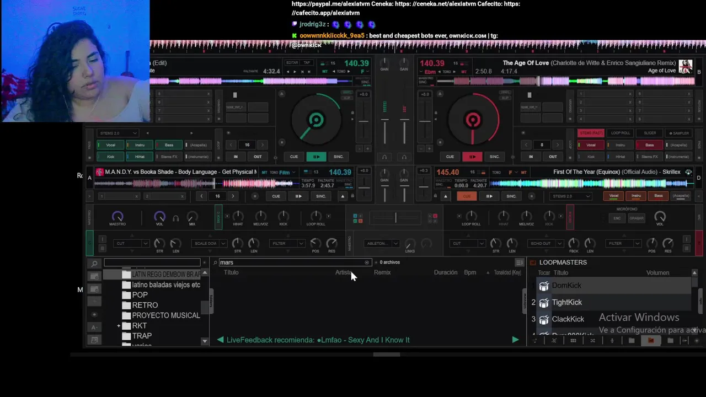706x397 pixels.
Task: Toggle SLIP mode on the red deck
Action: coord(505,97)
